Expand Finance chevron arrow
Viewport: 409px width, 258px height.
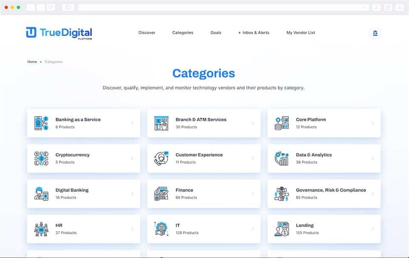pyautogui.click(x=253, y=194)
